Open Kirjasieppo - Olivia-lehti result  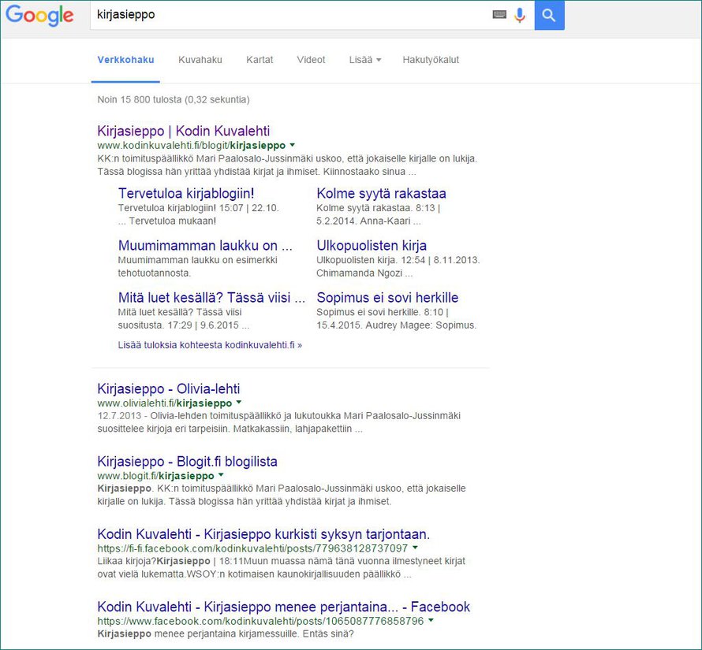[169, 388]
